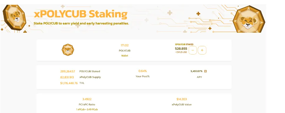Click the large lion coin on the banner's right side
Screen dimensions: 285x113
tap(249, 19)
